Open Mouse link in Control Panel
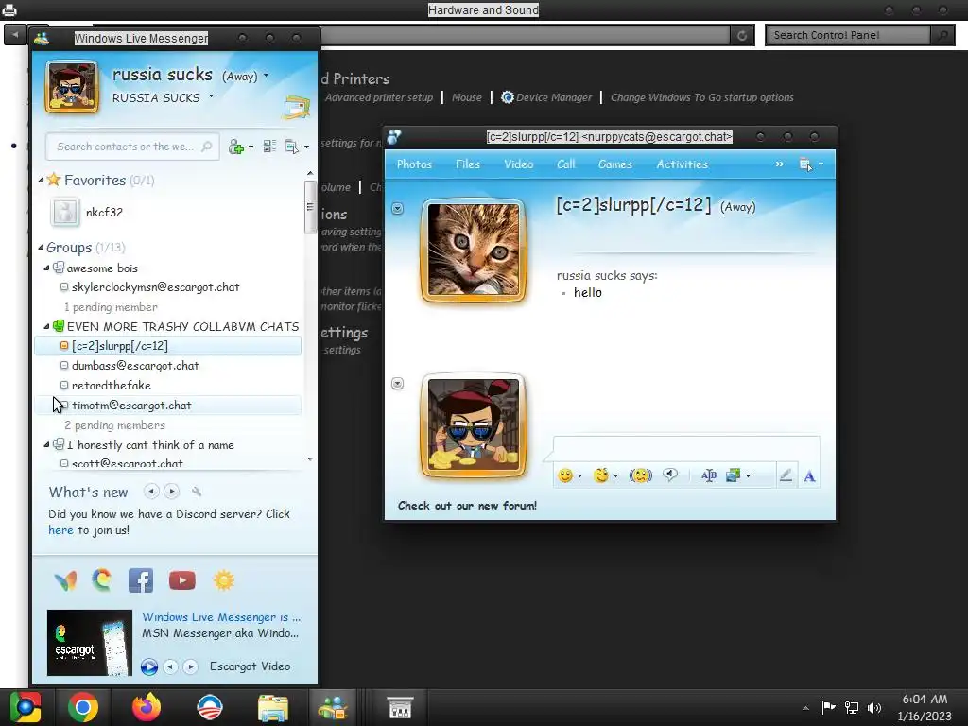The height and width of the screenshot is (726, 968). [x=467, y=97]
